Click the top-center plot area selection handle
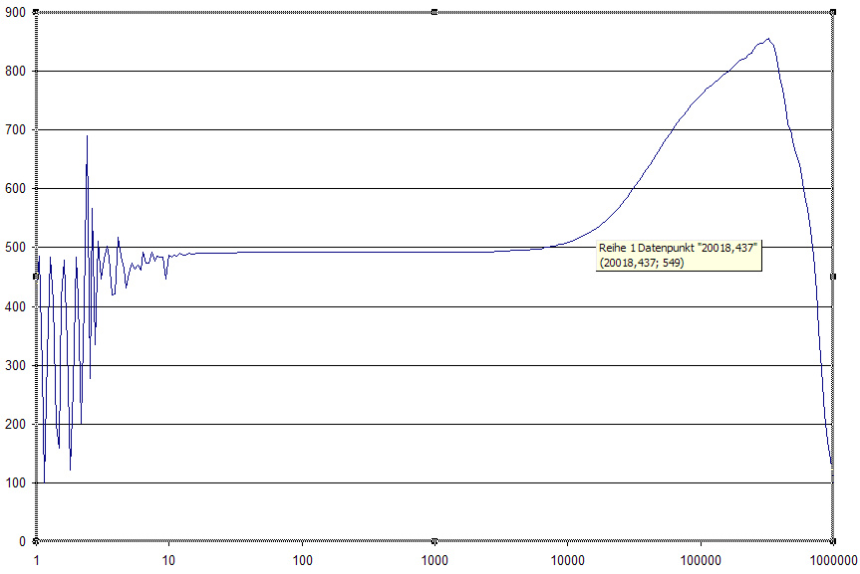 [x=434, y=12]
